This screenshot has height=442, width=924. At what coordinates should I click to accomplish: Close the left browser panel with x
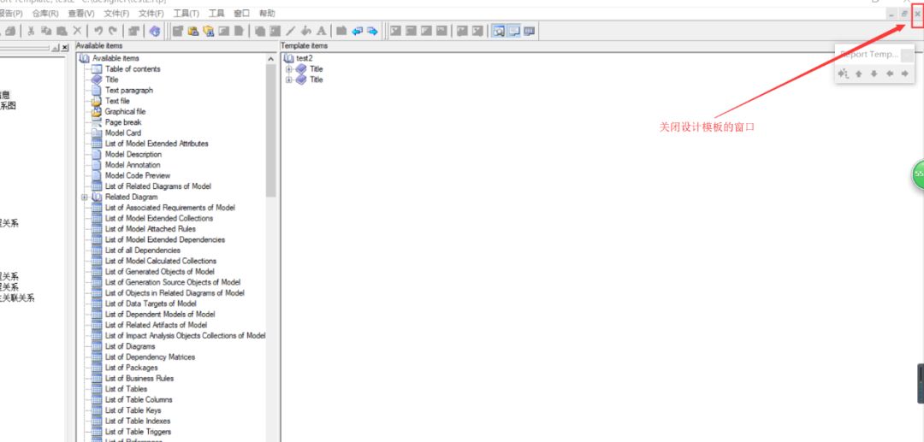point(65,48)
